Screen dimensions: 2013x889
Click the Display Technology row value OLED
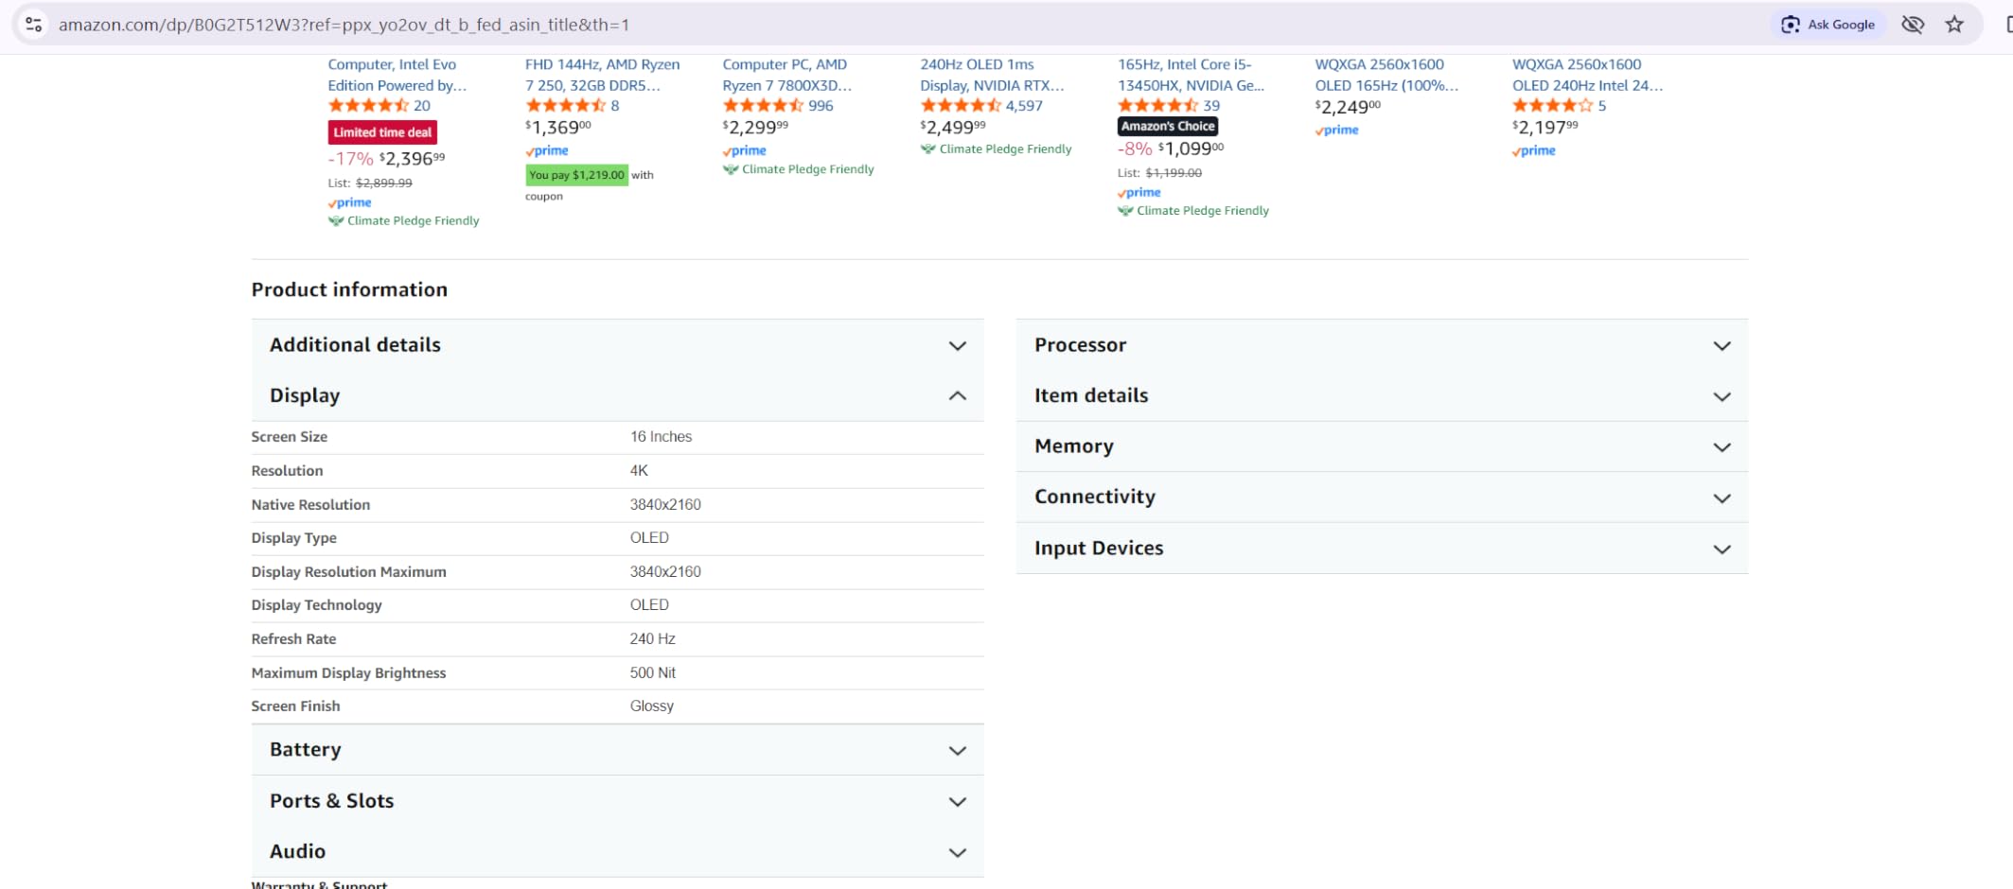(649, 605)
